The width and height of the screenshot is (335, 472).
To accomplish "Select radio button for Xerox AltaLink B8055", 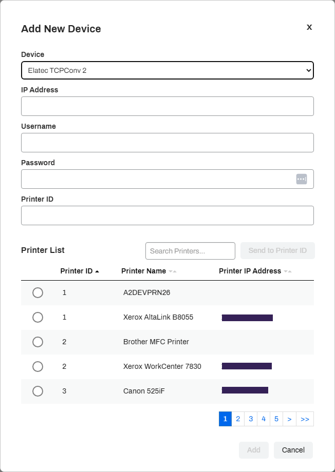I will tap(38, 317).
